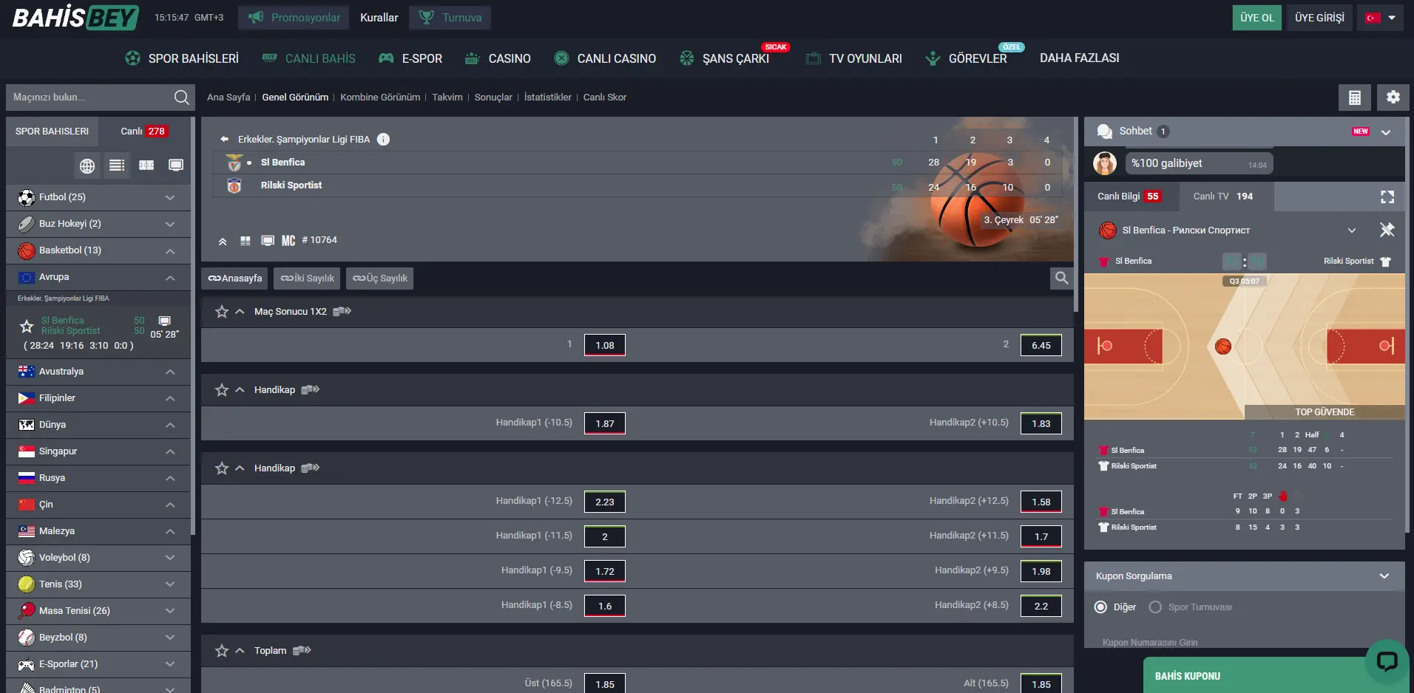Click the ÜYE OL button
The width and height of the screenshot is (1414, 693).
1257,18
